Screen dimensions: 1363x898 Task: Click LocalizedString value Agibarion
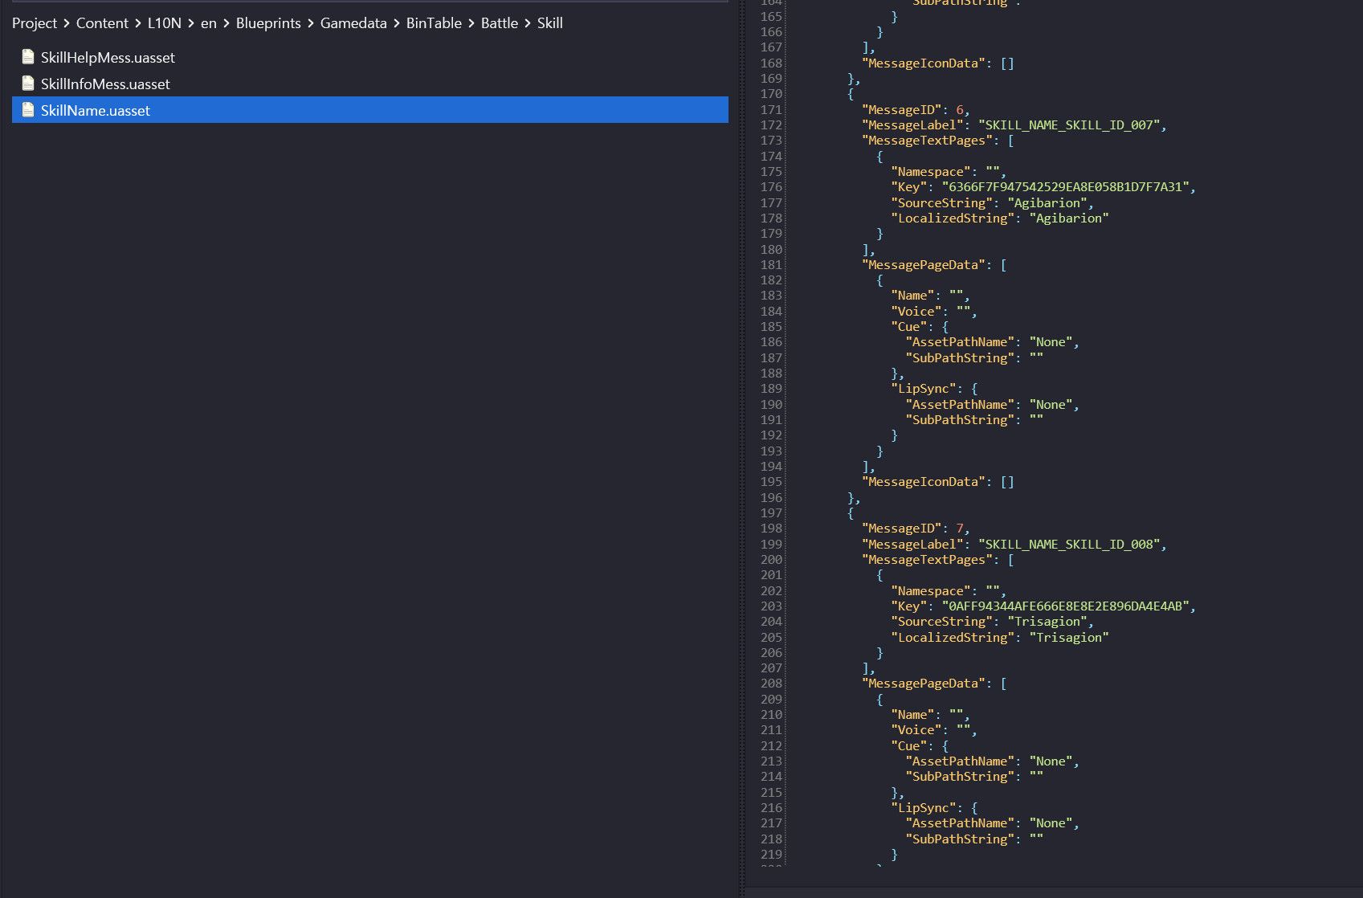(1069, 218)
